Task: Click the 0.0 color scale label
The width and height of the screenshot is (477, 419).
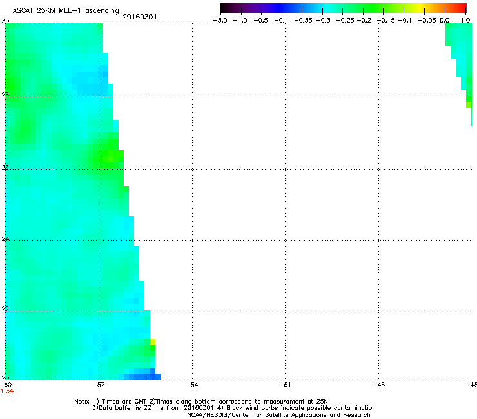Action: [445, 21]
